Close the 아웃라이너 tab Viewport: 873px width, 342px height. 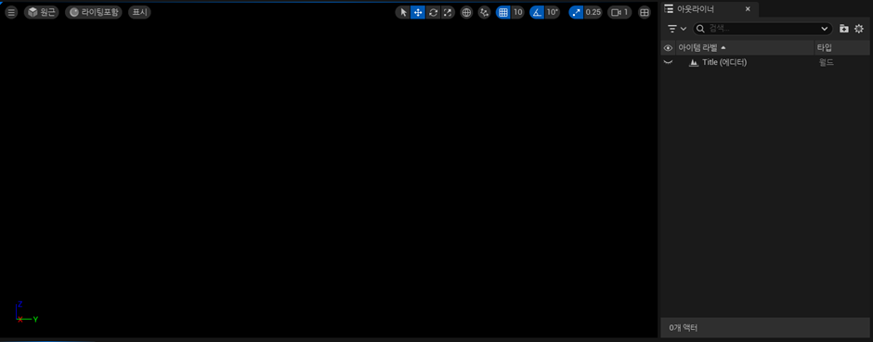point(748,9)
